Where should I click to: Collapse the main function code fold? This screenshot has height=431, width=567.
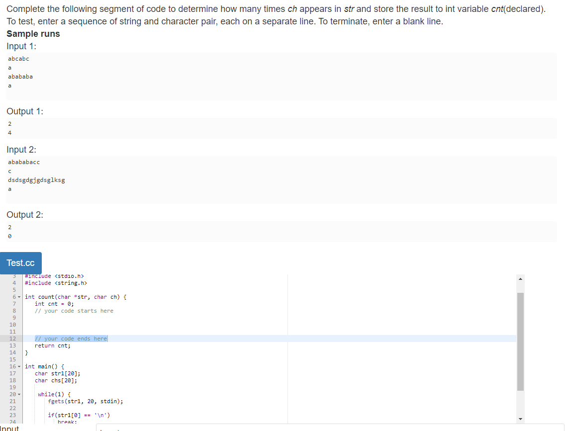tap(19, 366)
